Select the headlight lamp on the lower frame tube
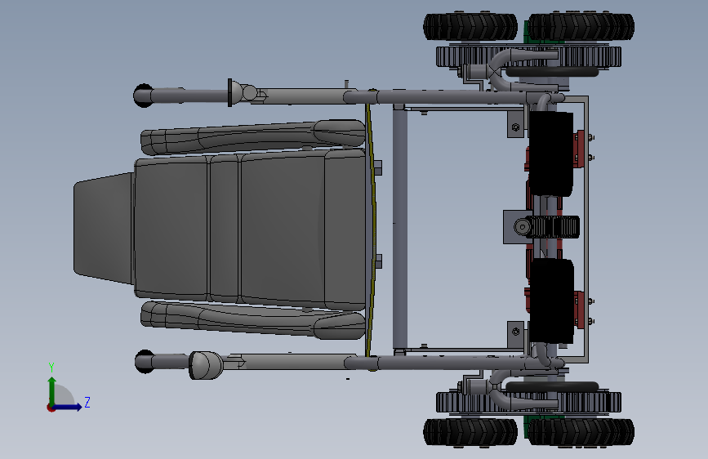The height and width of the screenshot is (459, 708). [206, 365]
